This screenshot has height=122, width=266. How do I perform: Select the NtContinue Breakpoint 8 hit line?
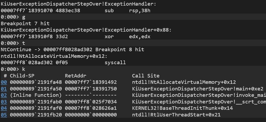[x=72, y=50]
